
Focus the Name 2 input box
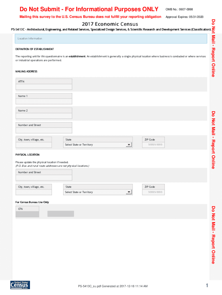[x=44, y=116]
